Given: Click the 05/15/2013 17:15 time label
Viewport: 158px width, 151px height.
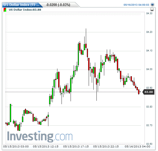Looking at the screenshot, I should pos(76,146).
